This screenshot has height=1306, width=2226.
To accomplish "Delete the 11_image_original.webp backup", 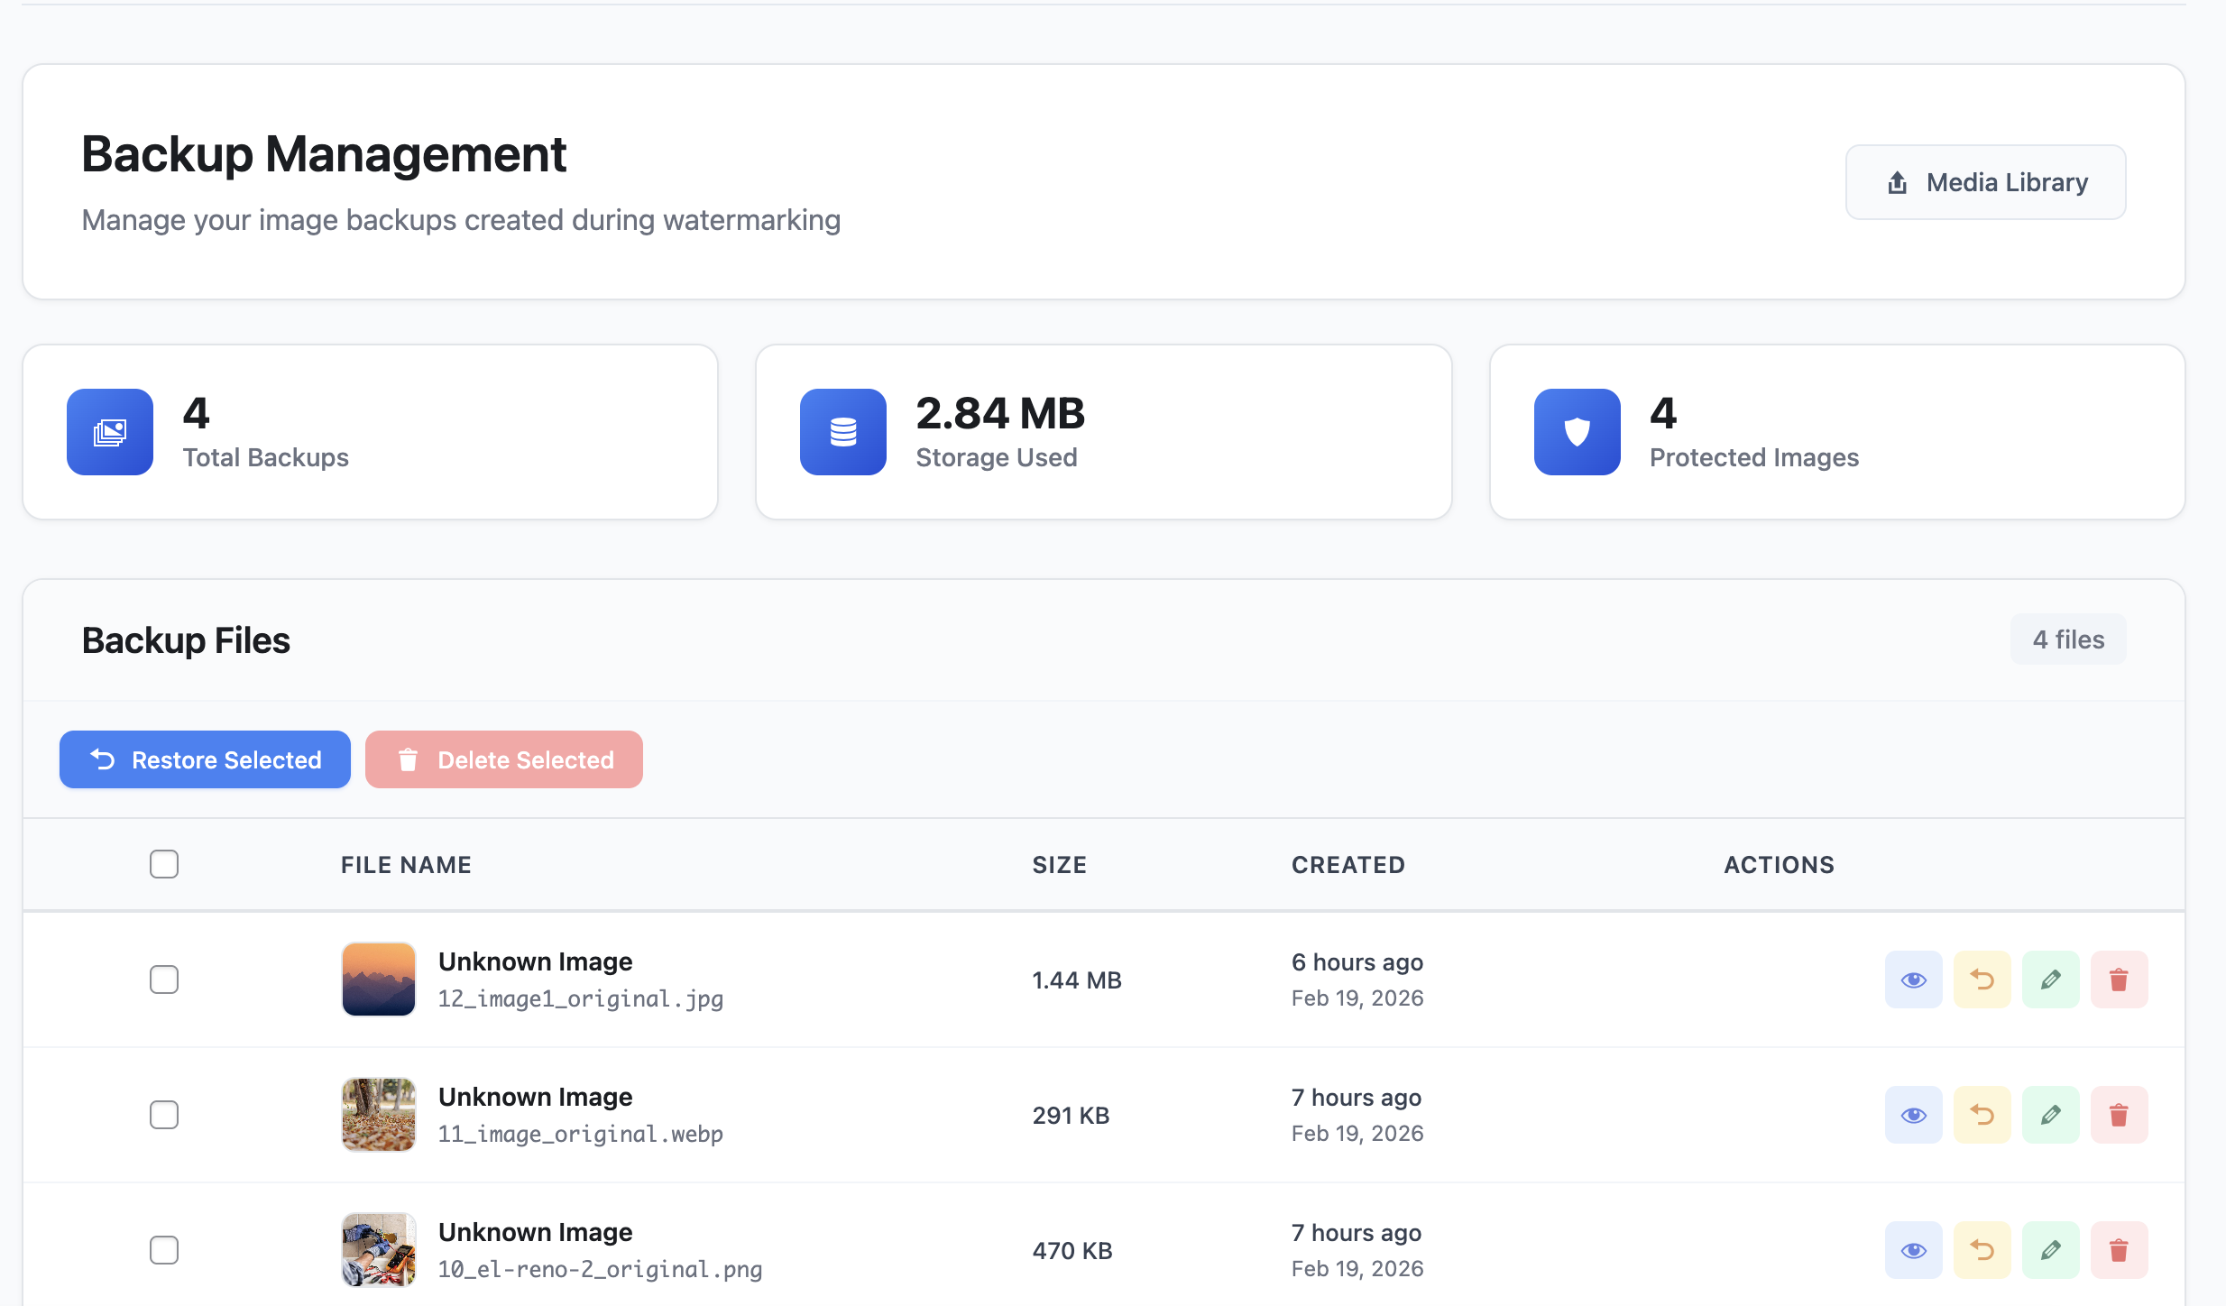I will [2120, 1115].
